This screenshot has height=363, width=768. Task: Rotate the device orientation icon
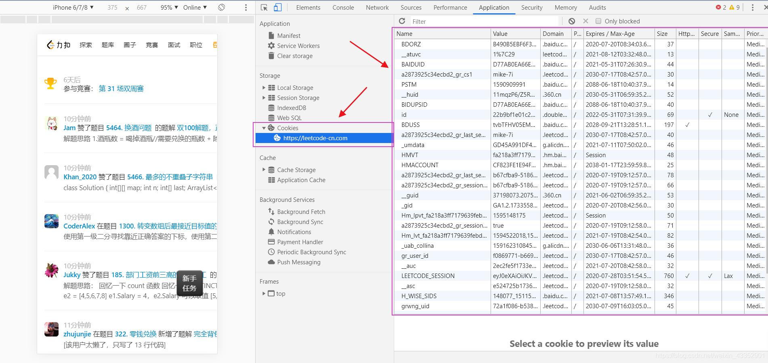tap(221, 7)
